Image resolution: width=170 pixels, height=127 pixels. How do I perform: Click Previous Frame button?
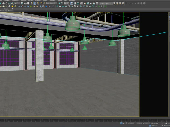(x=165, y=123)
